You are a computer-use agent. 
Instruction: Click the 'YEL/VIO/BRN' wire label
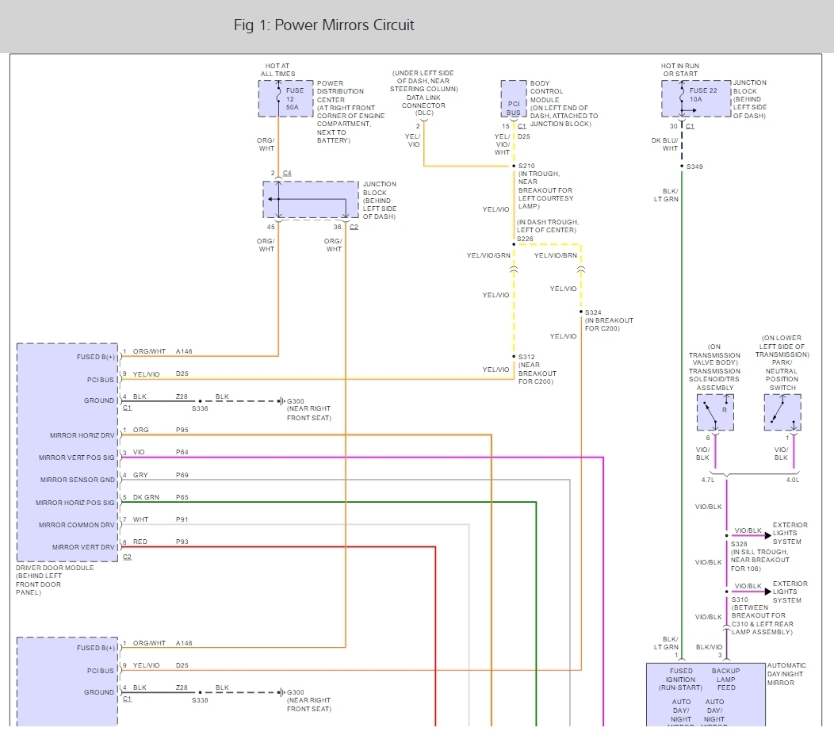coord(555,255)
